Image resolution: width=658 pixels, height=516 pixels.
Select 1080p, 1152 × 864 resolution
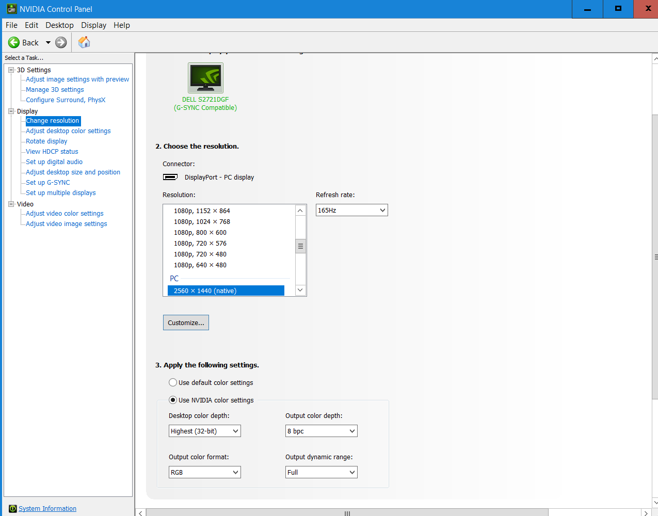tap(202, 211)
